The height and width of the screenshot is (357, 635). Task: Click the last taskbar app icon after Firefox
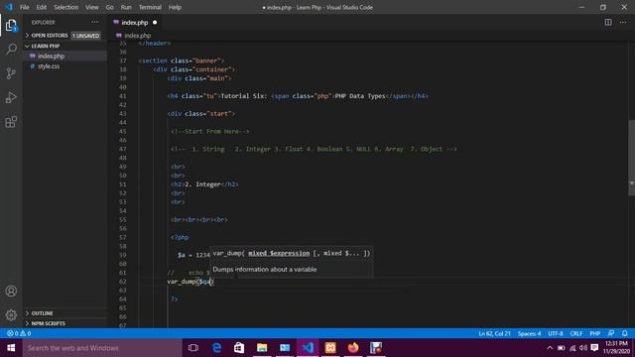[x=376, y=348]
